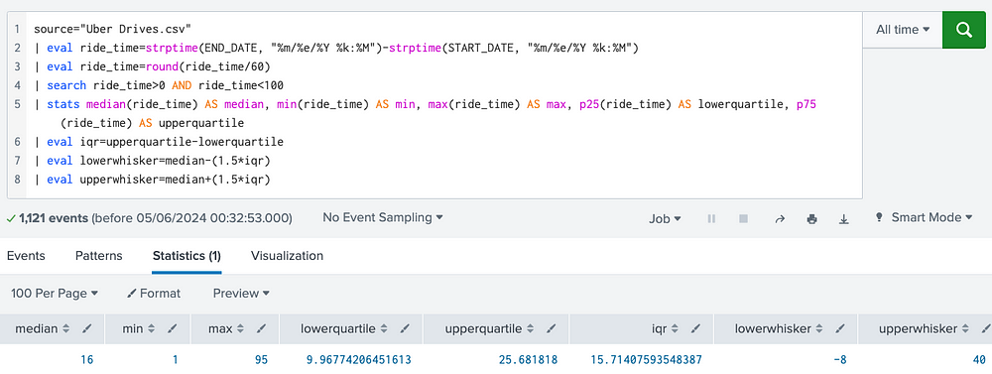Screen dimensions: 992x374
Task: Print the search results
Action: point(811,218)
